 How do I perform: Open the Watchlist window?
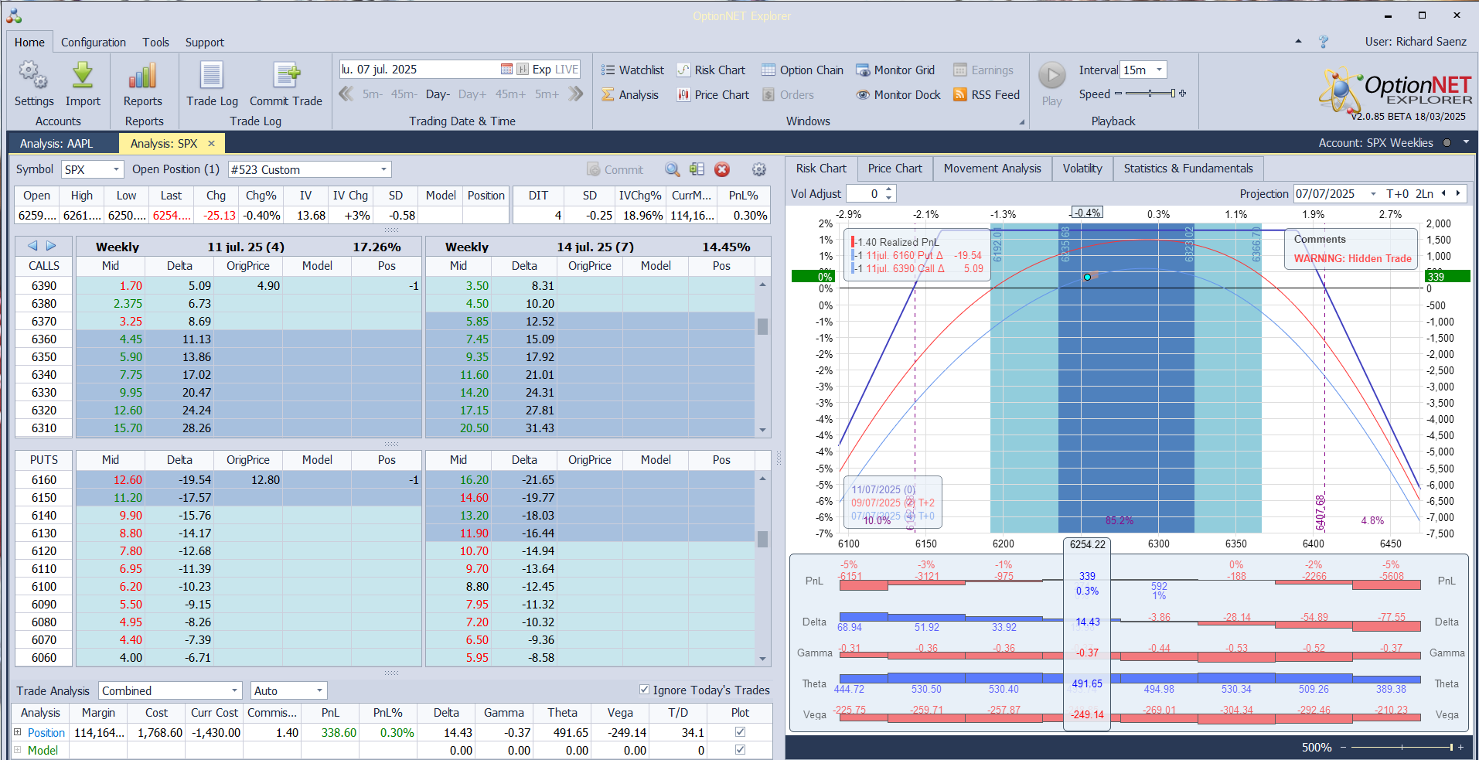point(632,70)
